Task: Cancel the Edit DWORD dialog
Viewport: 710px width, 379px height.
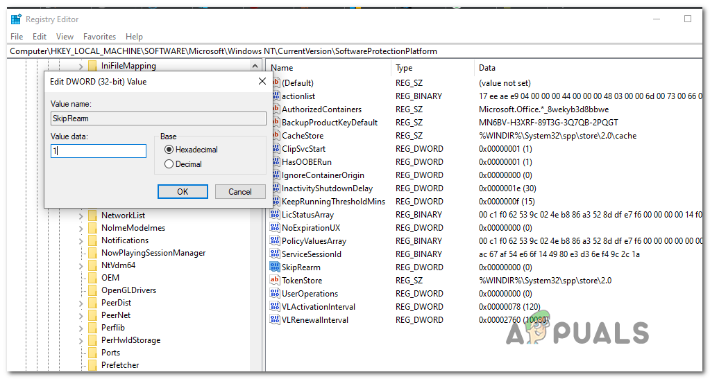Action: (x=240, y=192)
